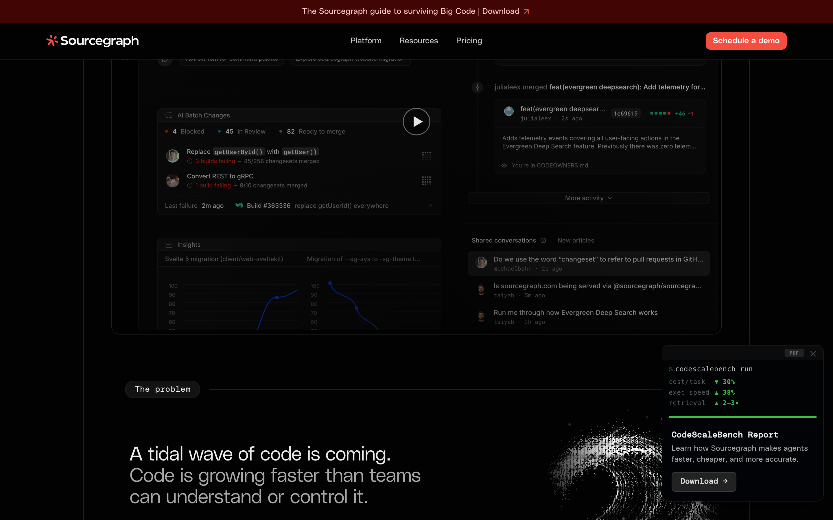The height and width of the screenshot is (520, 833).
Task: Open the --sg-sys to -sg-theme migration chart
Action: (x=364, y=259)
